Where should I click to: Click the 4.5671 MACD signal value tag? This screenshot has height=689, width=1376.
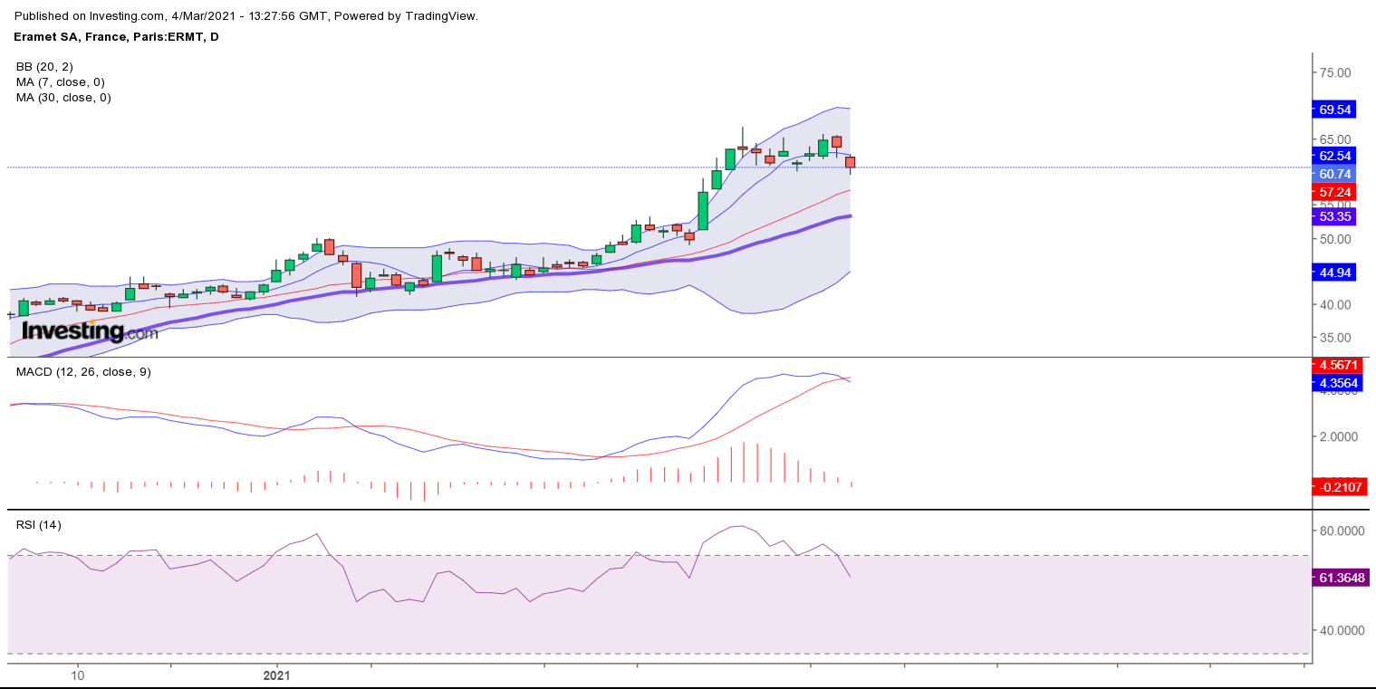point(1336,366)
